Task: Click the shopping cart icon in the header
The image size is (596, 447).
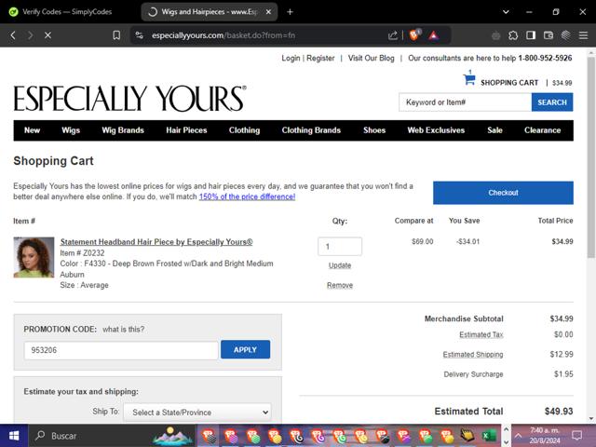Action: [x=469, y=79]
